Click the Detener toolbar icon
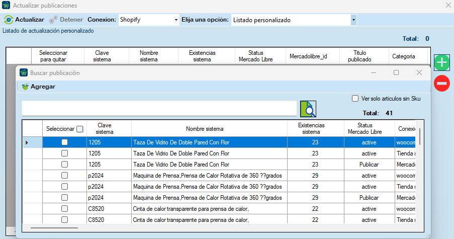This screenshot has height=239, width=454. tap(53, 20)
